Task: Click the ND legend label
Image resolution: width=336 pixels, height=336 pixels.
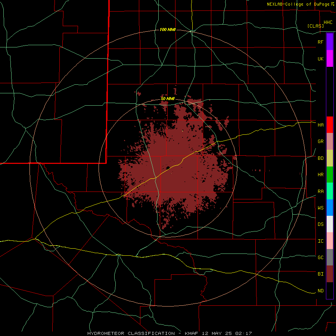Action: (x=320, y=291)
